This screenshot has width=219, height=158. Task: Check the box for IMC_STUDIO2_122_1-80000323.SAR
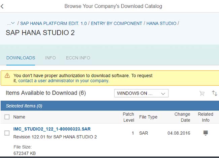[x=7, y=133]
